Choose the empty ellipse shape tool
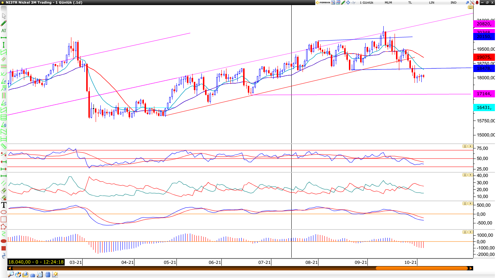The image size is (500, 278). click(4, 212)
